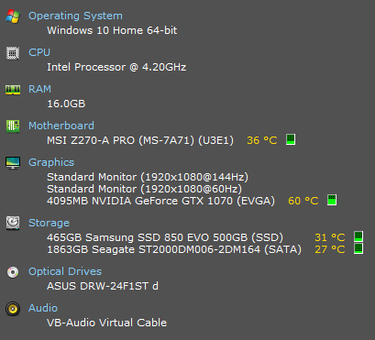This screenshot has height=340, width=375.
Task: Click the Samsung SSD temperature status icon
Action: click(358, 236)
